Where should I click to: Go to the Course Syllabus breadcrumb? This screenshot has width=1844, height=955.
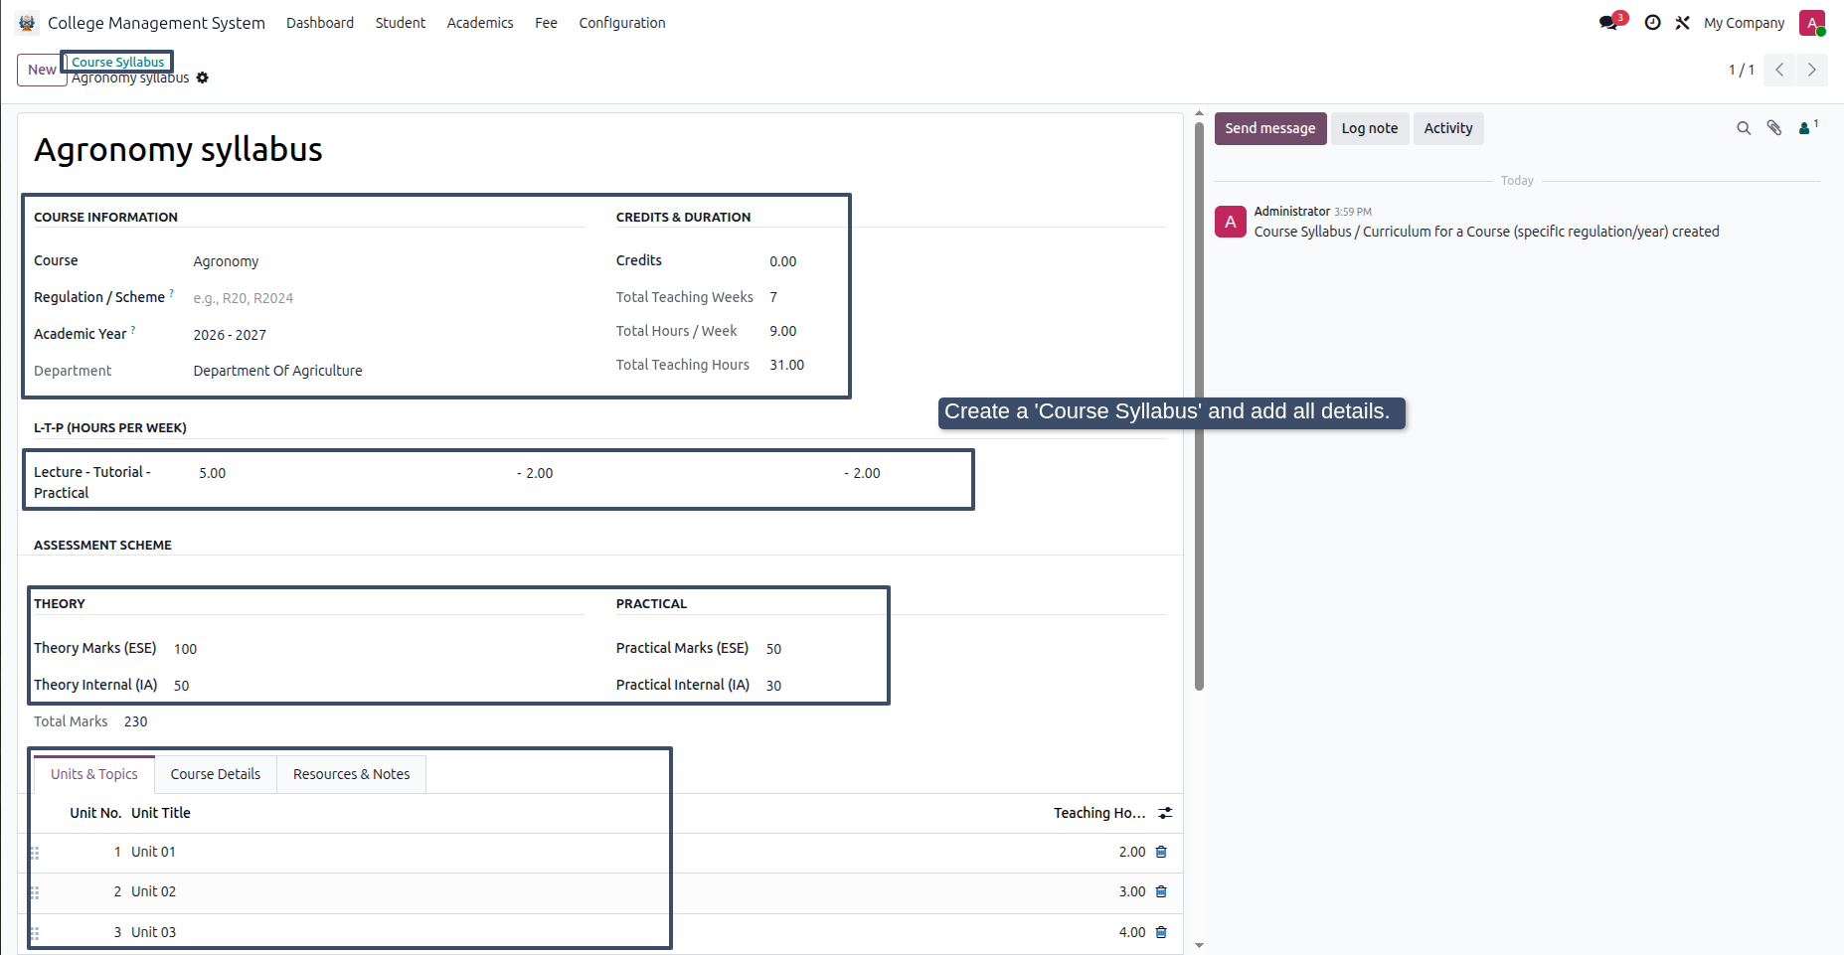pyautogui.click(x=117, y=62)
